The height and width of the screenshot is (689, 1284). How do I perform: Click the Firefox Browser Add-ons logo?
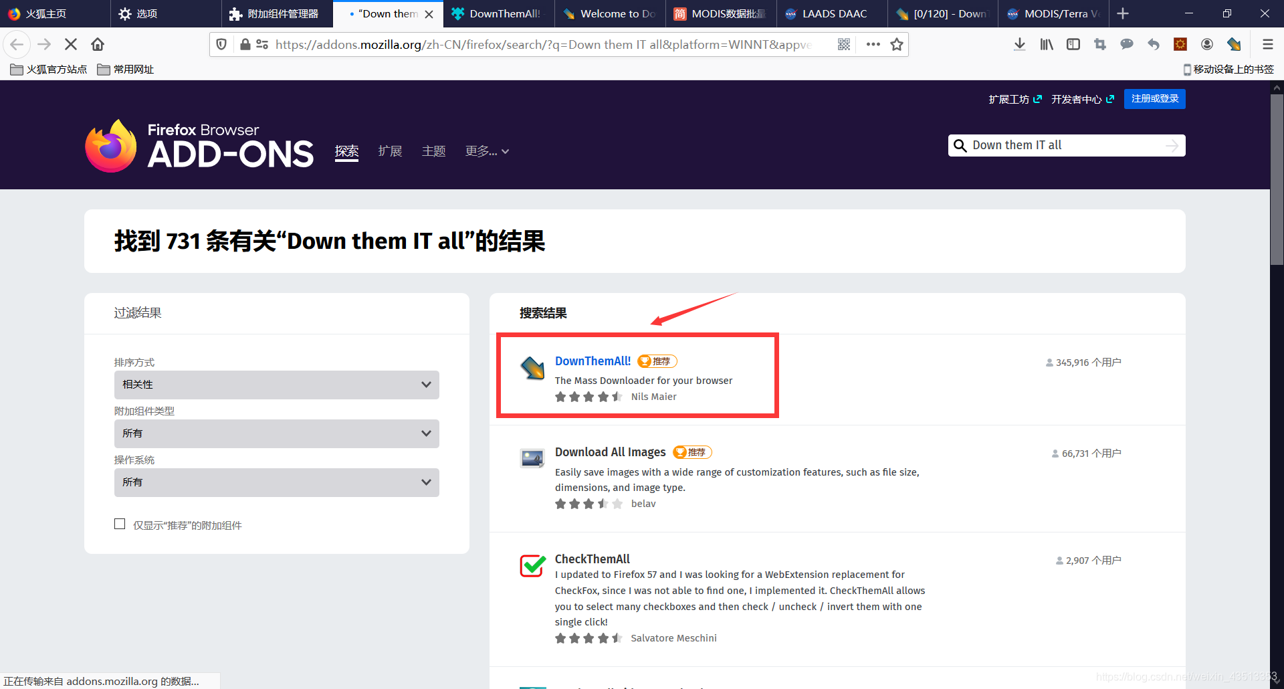click(x=199, y=146)
